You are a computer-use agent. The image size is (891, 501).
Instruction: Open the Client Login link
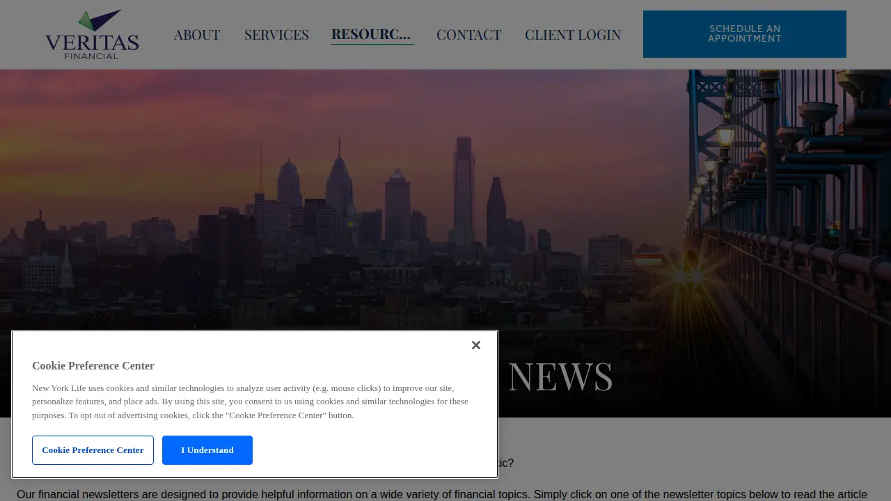(x=573, y=34)
